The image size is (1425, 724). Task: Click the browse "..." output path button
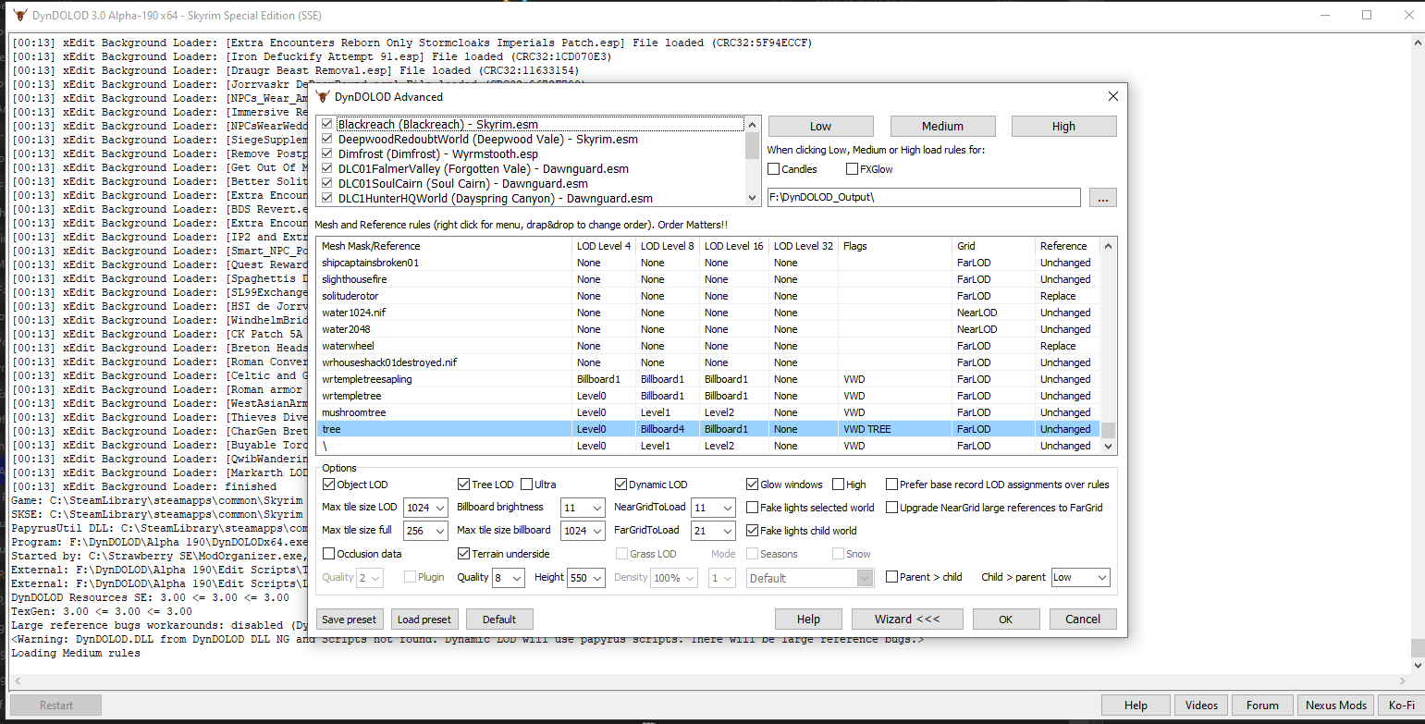pyautogui.click(x=1103, y=197)
